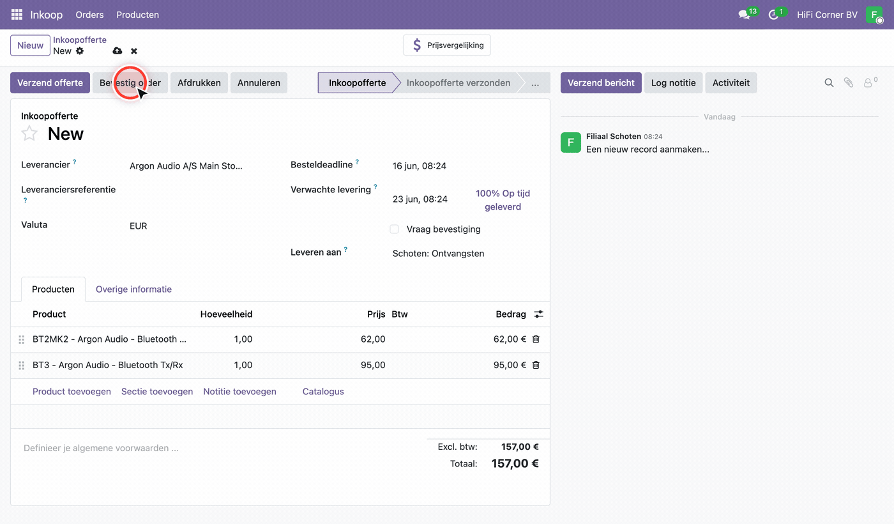Open the chat messages icon
The image size is (894, 524).
[x=744, y=15]
